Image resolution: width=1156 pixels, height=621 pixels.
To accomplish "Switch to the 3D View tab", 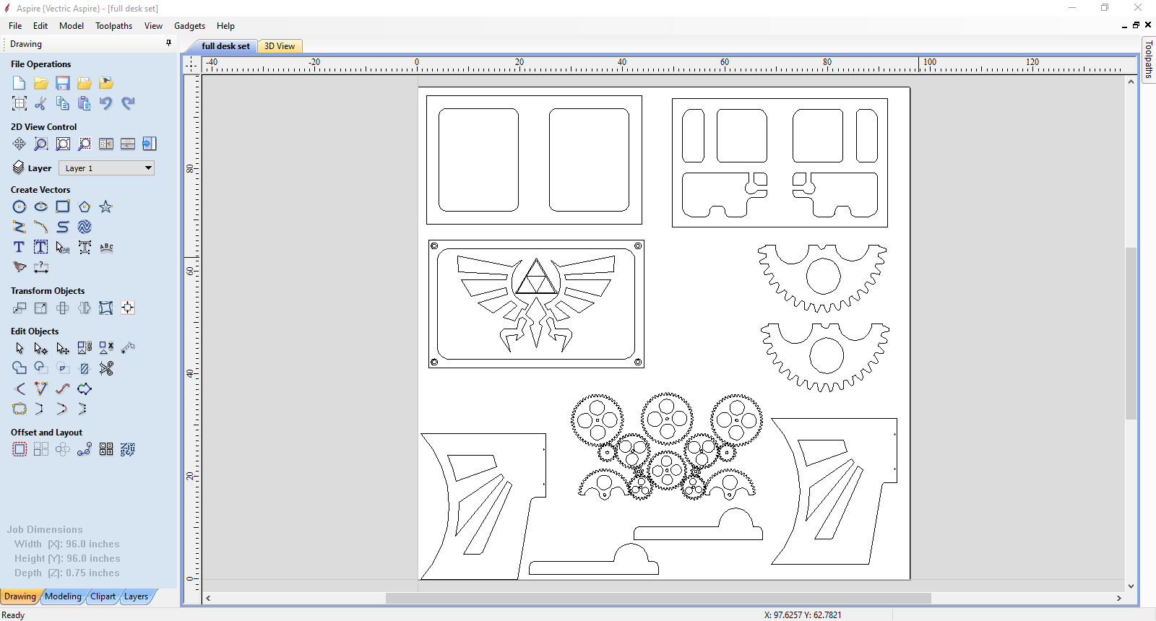I will 280,46.
